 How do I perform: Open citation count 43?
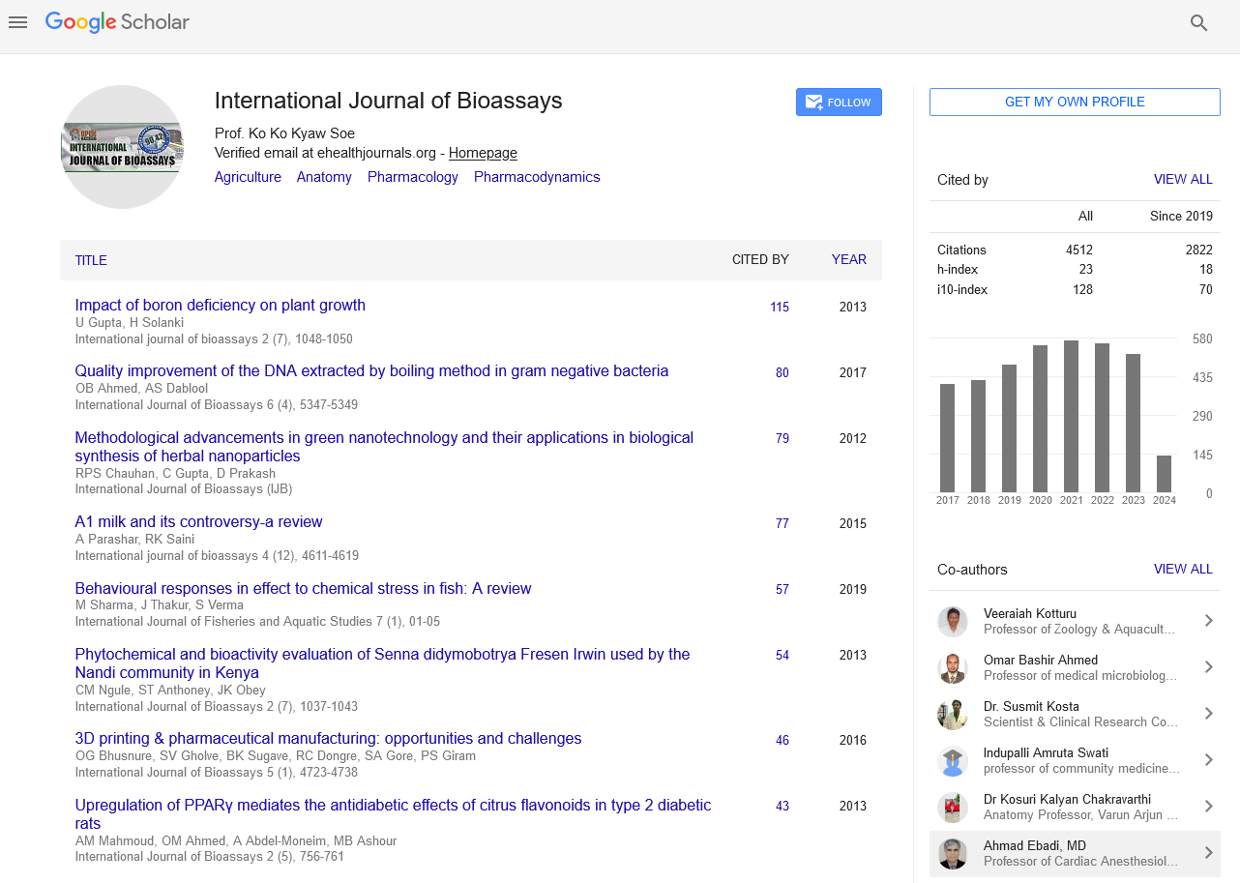pos(782,806)
